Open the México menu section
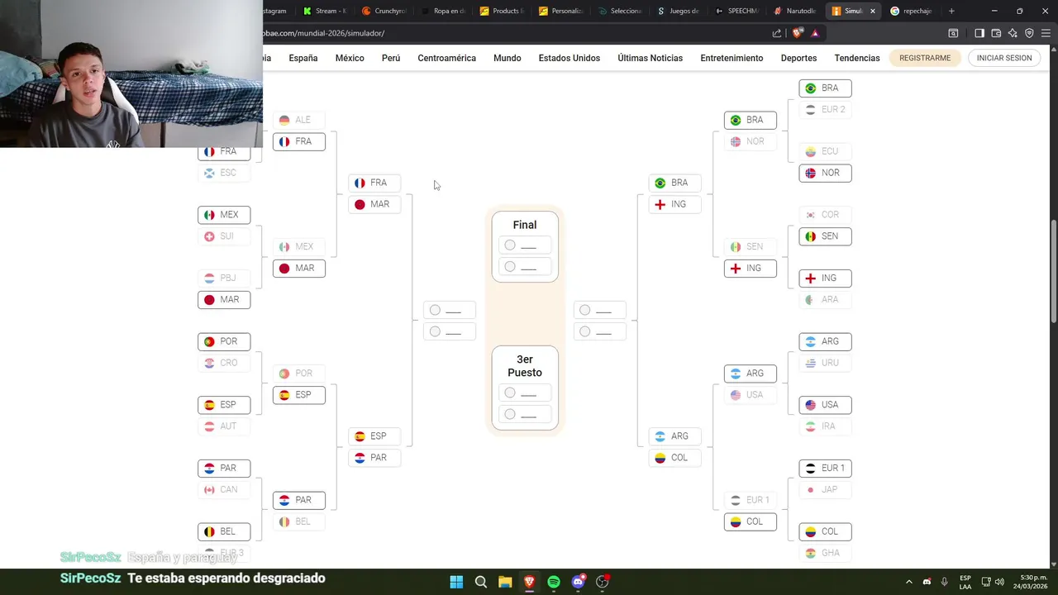 (x=350, y=58)
